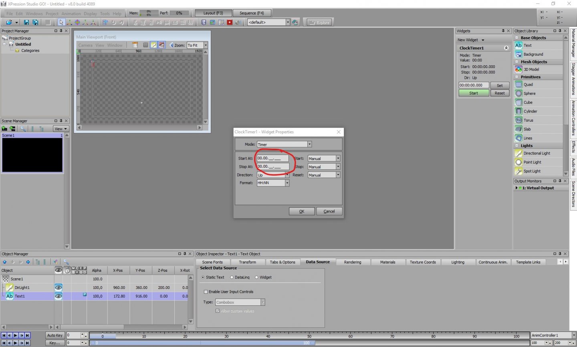Open the Texture Coords tab
Screen dimensions: 577x347
[423, 262]
